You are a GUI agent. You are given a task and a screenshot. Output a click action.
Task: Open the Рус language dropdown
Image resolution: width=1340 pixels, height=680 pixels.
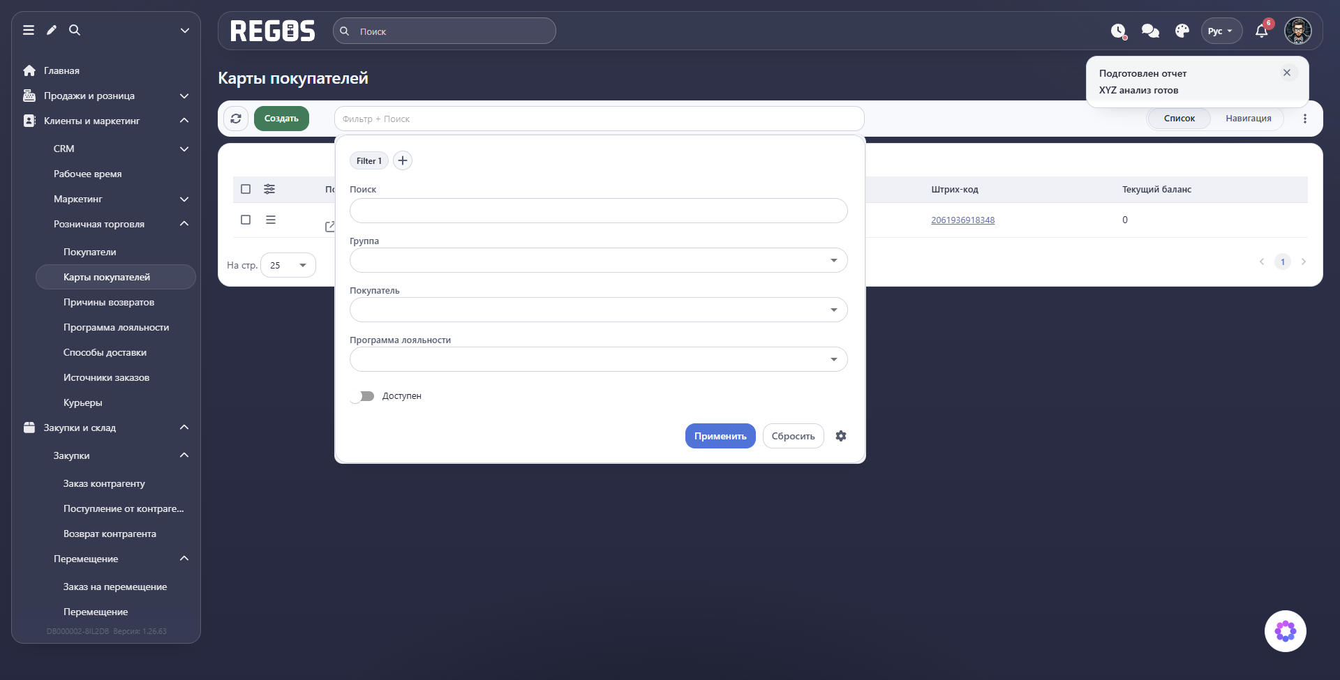tap(1221, 31)
